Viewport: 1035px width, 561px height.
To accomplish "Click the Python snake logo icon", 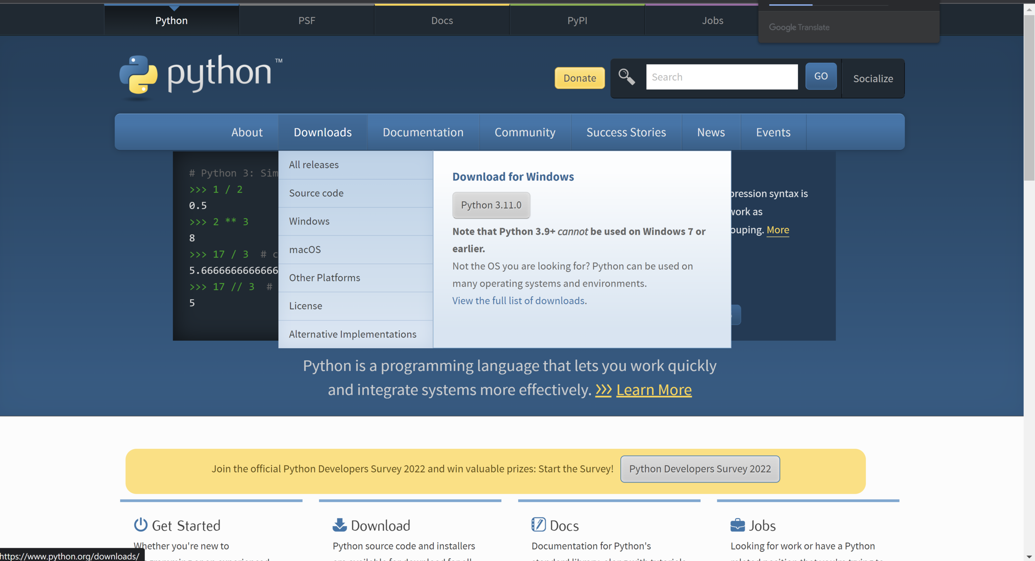I will (138, 75).
